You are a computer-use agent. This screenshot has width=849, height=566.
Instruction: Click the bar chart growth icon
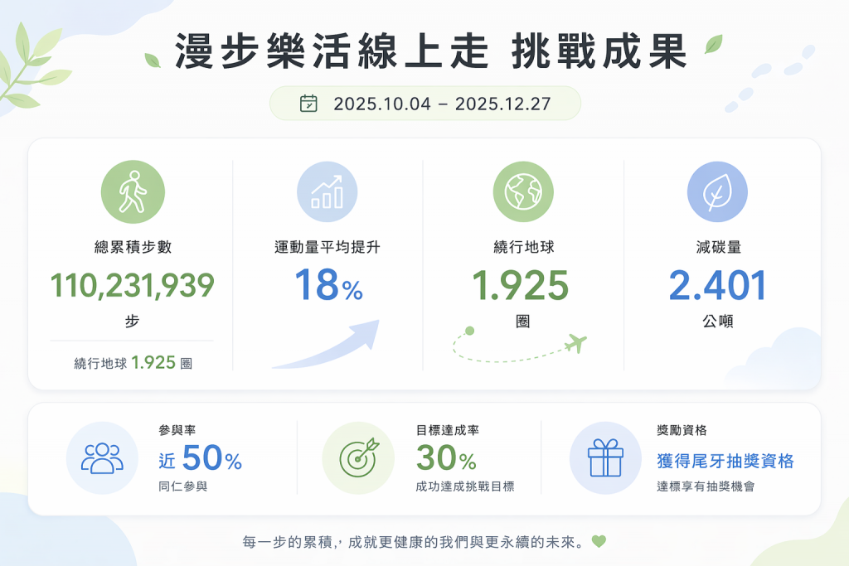(x=327, y=192)
